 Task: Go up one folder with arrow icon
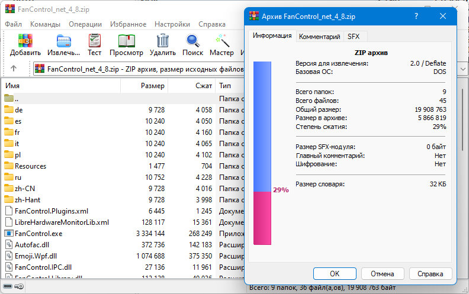point(14,69)
